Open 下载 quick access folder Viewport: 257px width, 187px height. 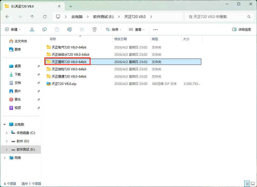(x=15, y=74)
